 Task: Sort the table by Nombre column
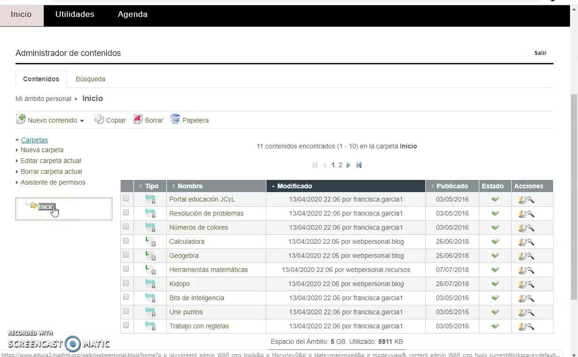[190, 186]
